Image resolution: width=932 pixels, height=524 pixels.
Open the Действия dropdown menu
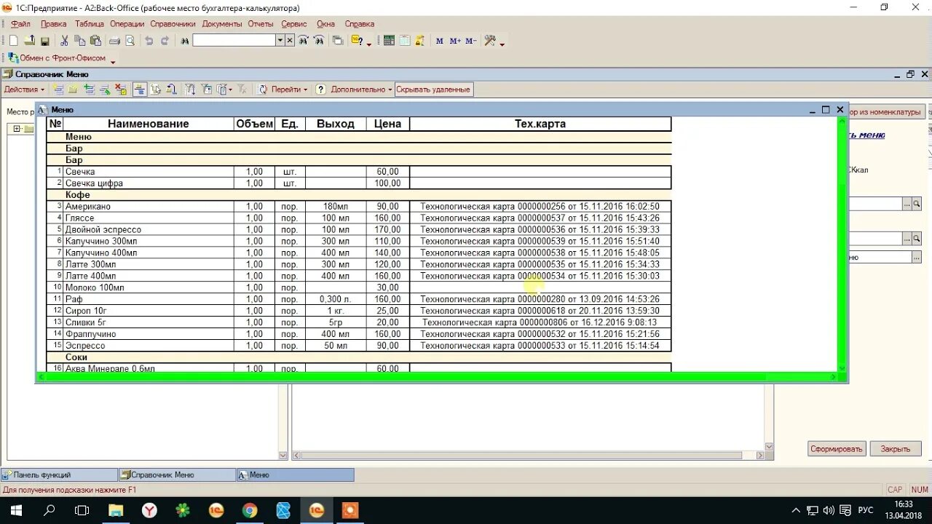24,90
